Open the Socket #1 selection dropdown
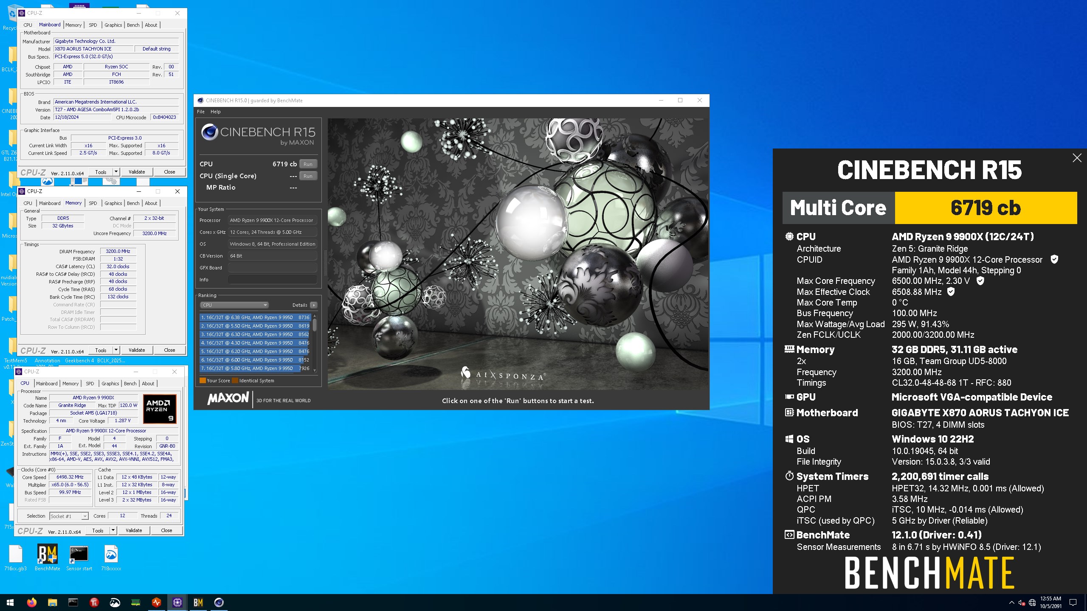 (69, 516)
